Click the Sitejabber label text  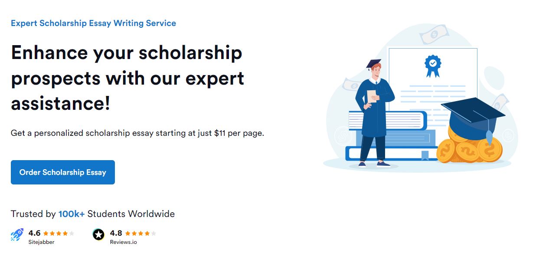click(41, 242)
